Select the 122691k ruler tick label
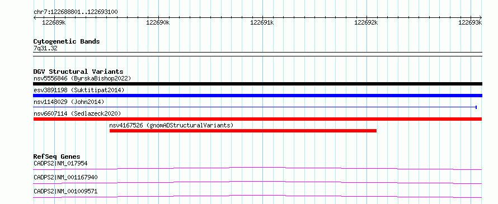This screenshot has width=498, height=204. click(262, 22)
